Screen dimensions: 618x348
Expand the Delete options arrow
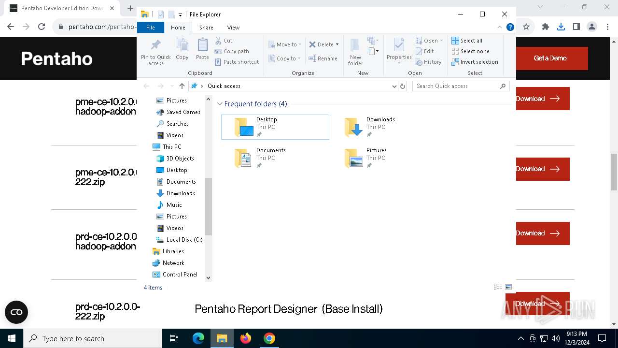(337, 44)
